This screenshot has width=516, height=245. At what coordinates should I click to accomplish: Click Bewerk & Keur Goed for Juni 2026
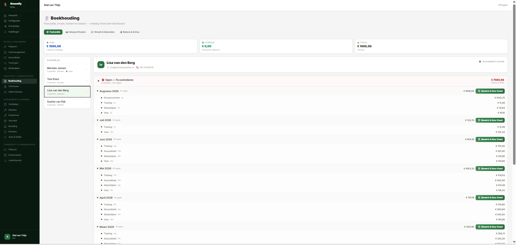coord(490,140)
